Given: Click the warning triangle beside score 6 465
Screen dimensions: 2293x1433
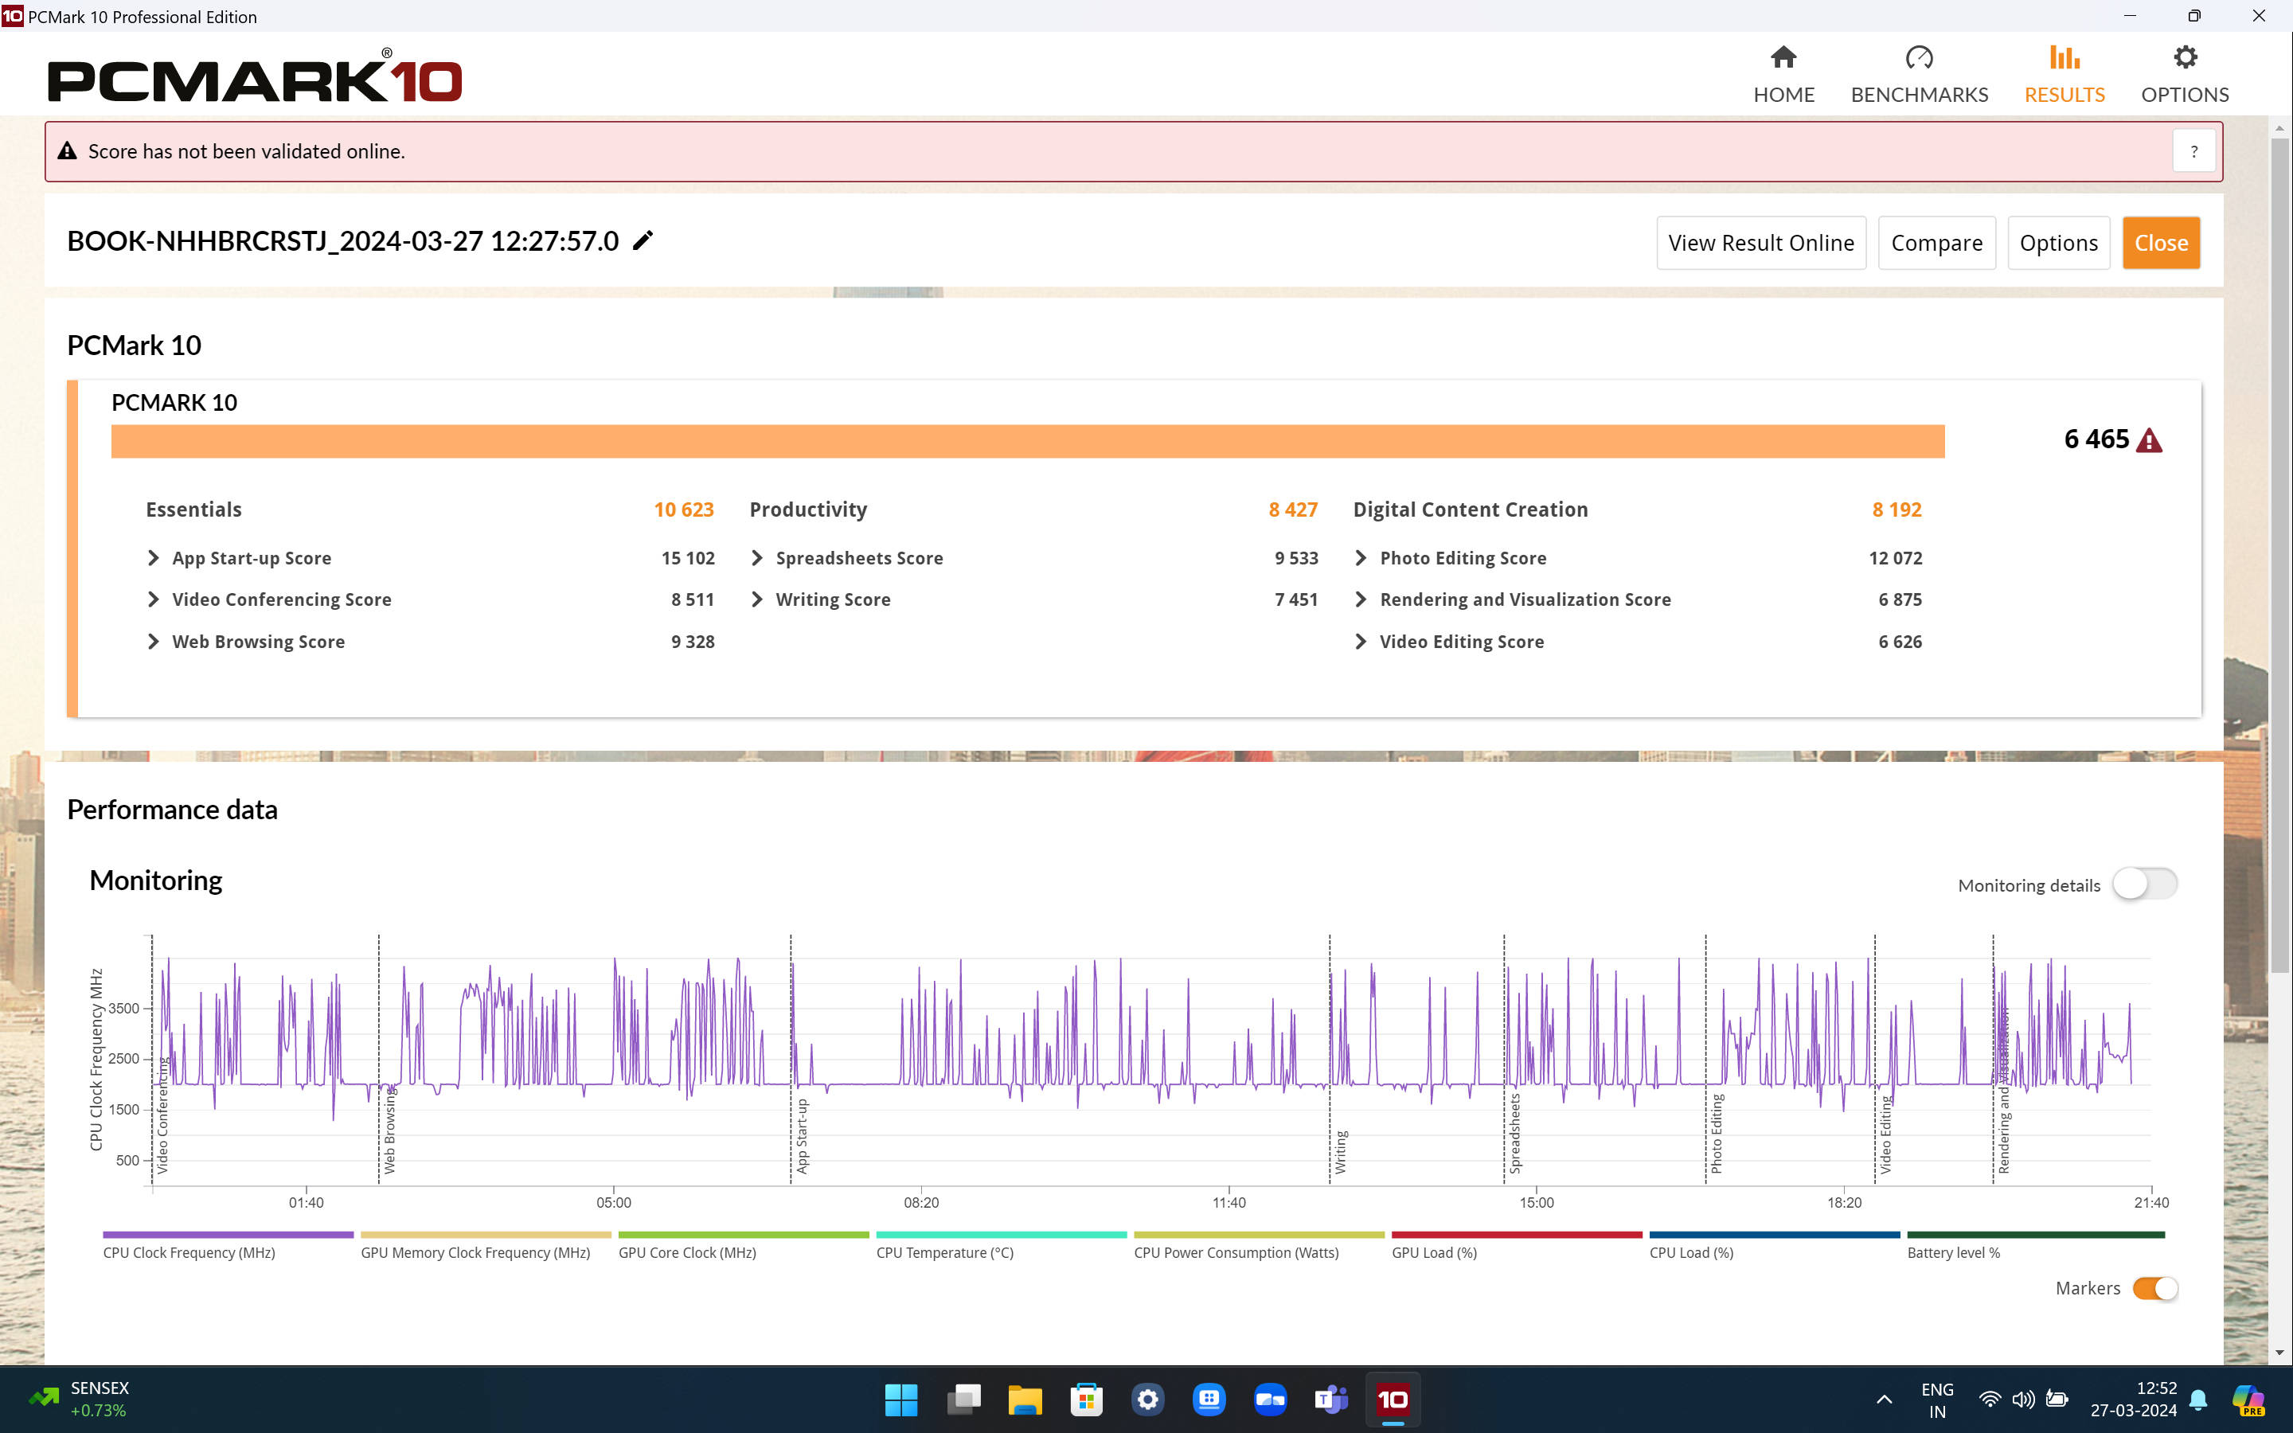Looking at the screenshot, I should (x=2149, y=441).
